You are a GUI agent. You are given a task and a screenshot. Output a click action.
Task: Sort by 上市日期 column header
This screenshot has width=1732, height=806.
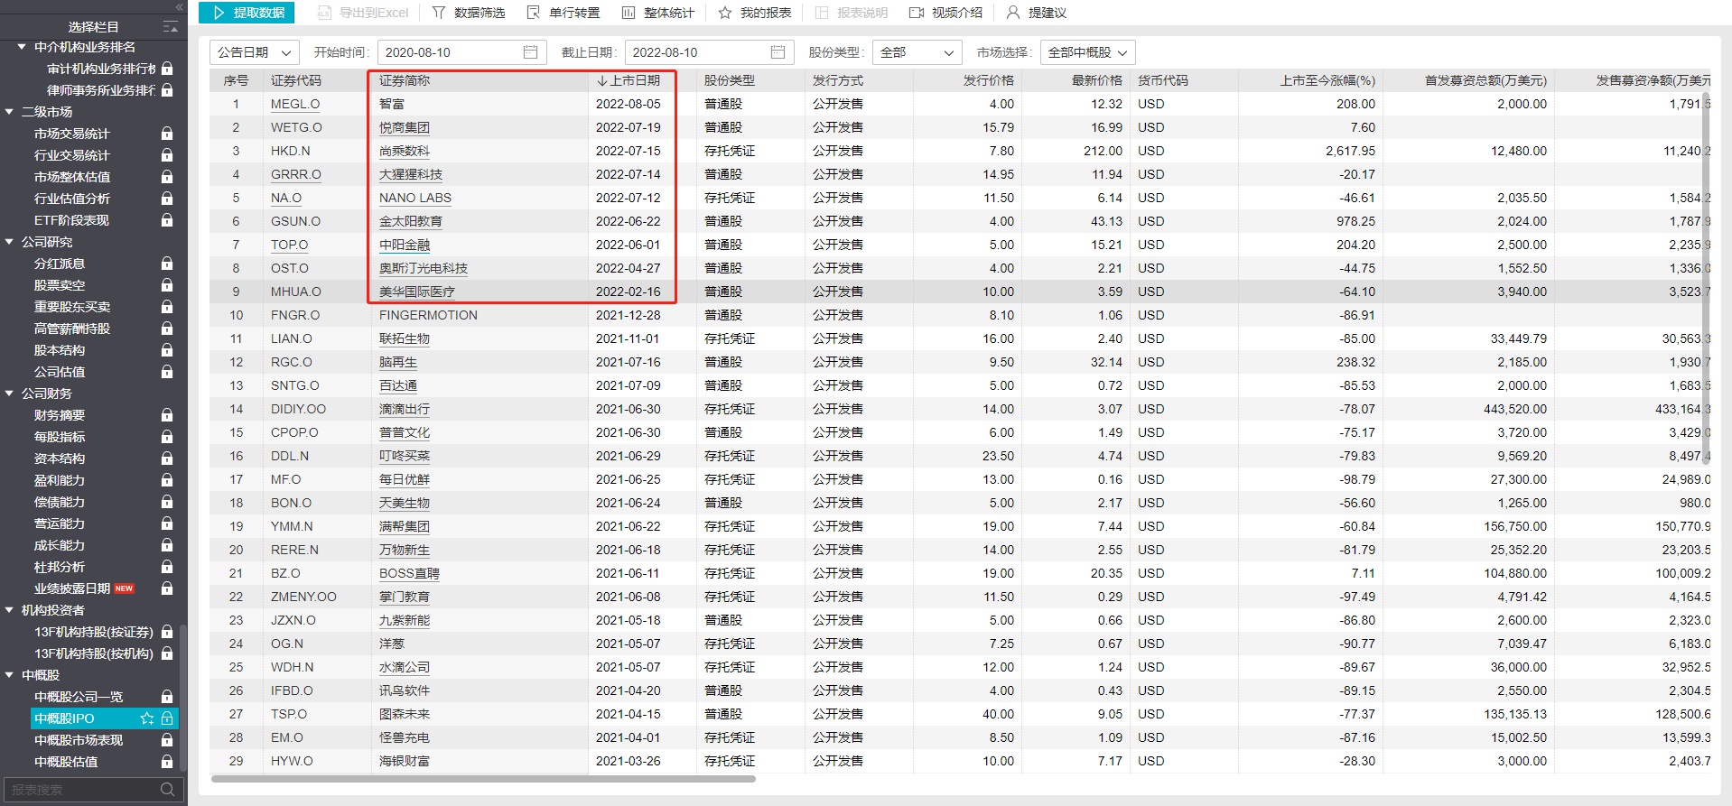click(x=629, y=80)
